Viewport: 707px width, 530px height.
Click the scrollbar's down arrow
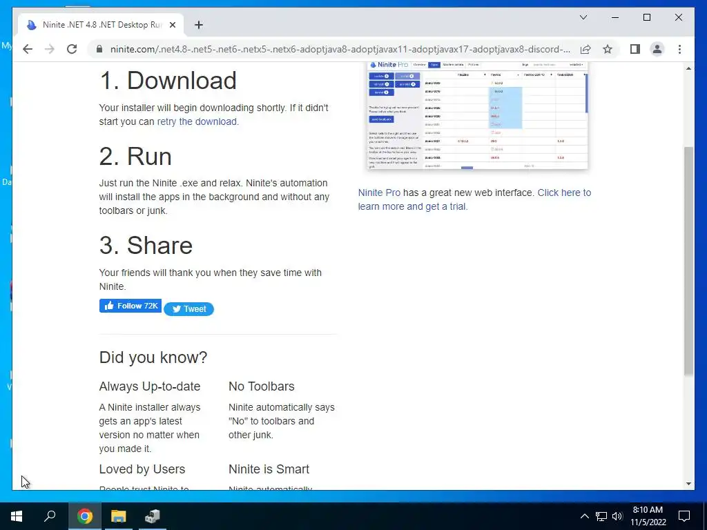pyautogui.click(x=688, y=484)
